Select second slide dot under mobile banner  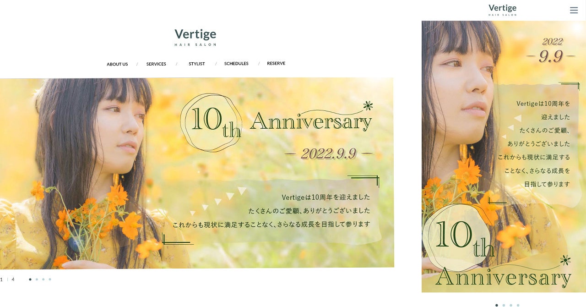504,305
